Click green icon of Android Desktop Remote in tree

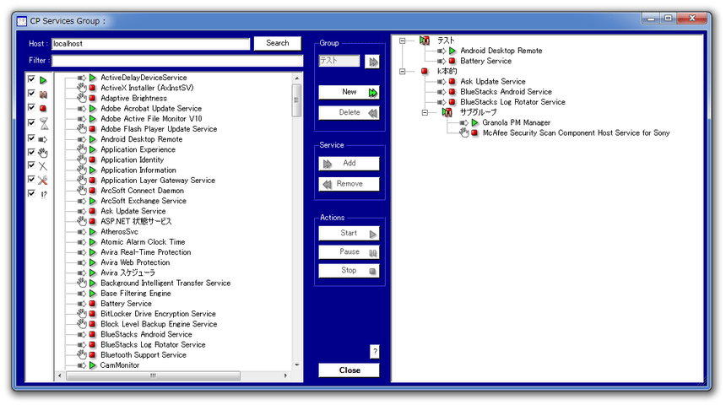(x=452, y=51)
